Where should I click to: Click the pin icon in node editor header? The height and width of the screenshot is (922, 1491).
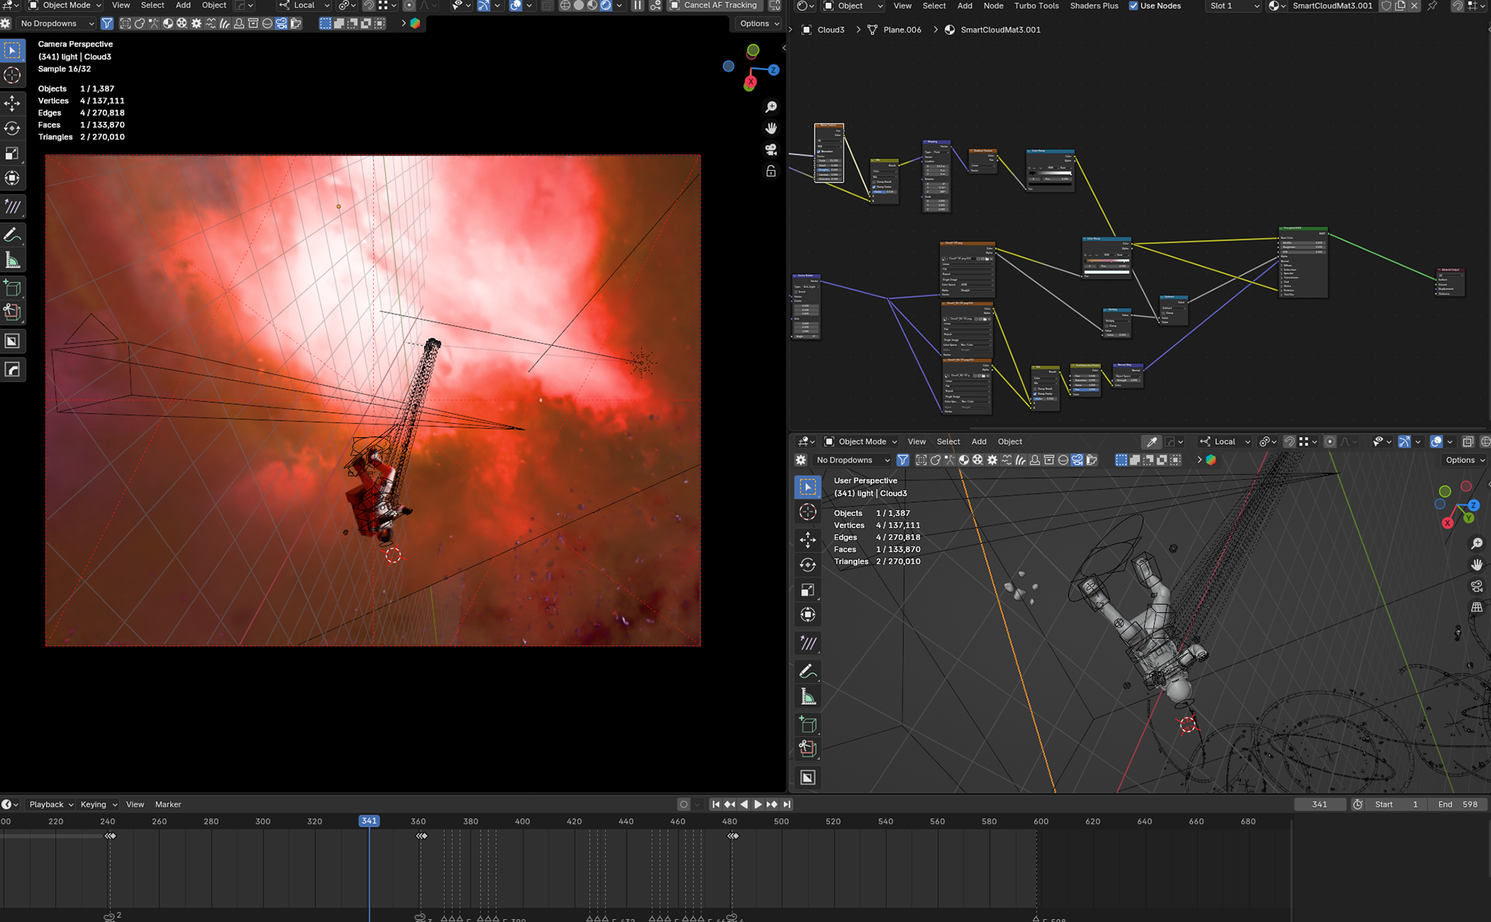[1432, 5]
